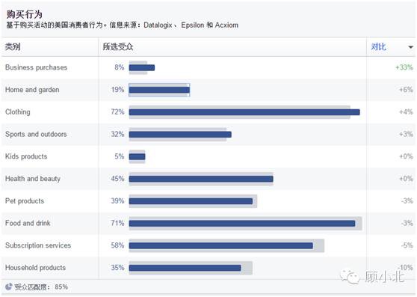Click the WeChat watermark logo icon
This screenshot has width=417, height=297.
click(350, 277)
